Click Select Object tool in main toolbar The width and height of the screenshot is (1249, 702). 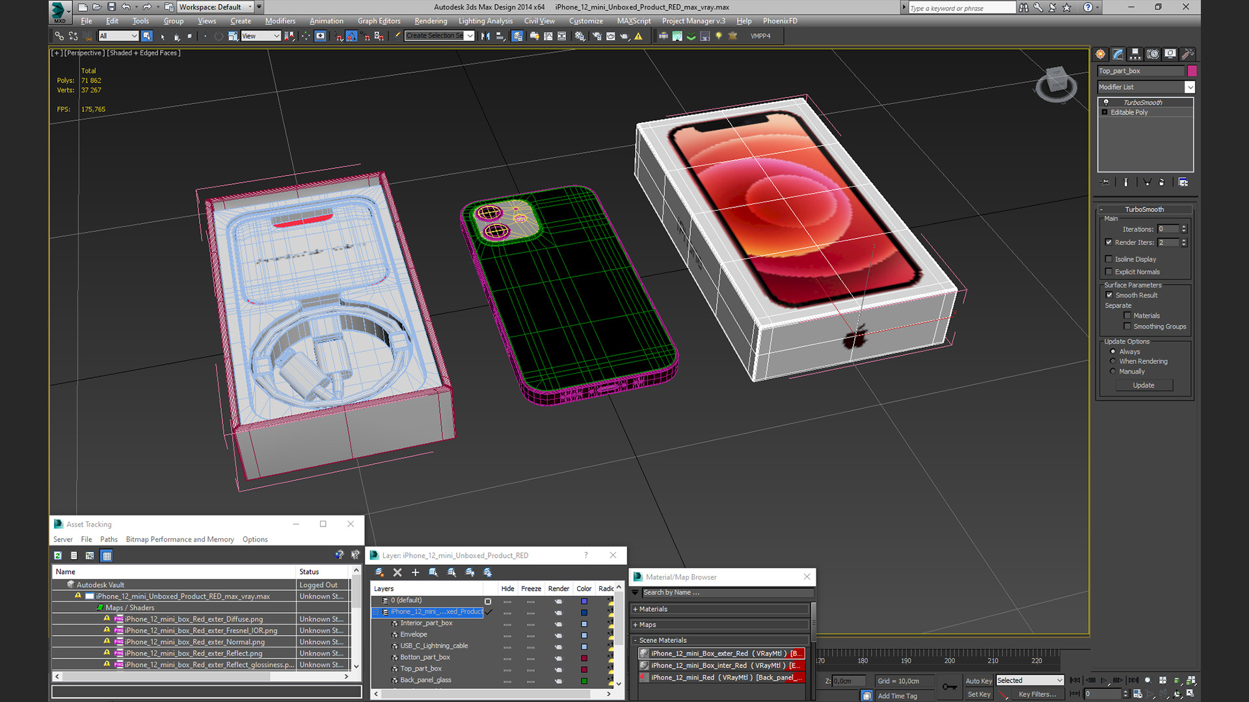click(147, 36)
